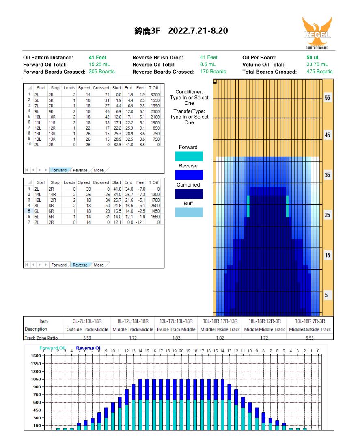This screenshot has height=447, width=345.
Task: Click the select-all corner of the upper table
Action: [30, 88]
